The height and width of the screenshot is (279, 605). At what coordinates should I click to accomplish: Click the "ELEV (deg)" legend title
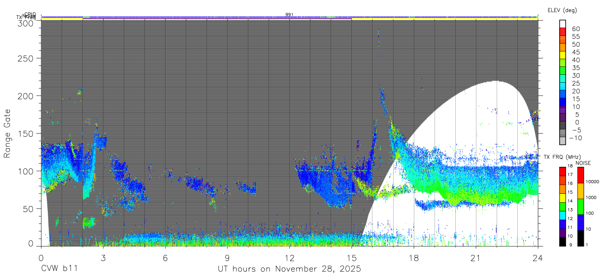562,10
